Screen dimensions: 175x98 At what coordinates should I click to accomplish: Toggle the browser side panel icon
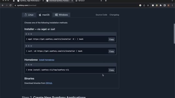point(165,5)
